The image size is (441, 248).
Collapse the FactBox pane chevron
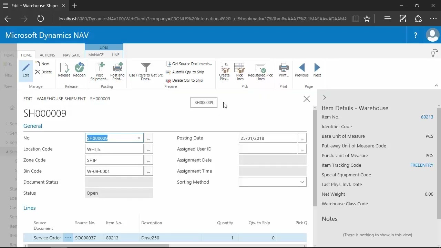pyautogui.click(x=325, y=98)
